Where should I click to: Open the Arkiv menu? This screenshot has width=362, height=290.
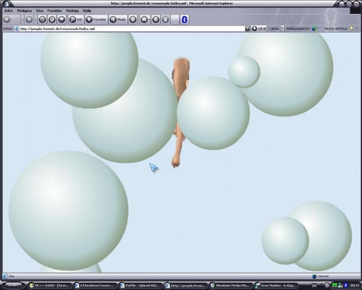(x=8, y=10)
